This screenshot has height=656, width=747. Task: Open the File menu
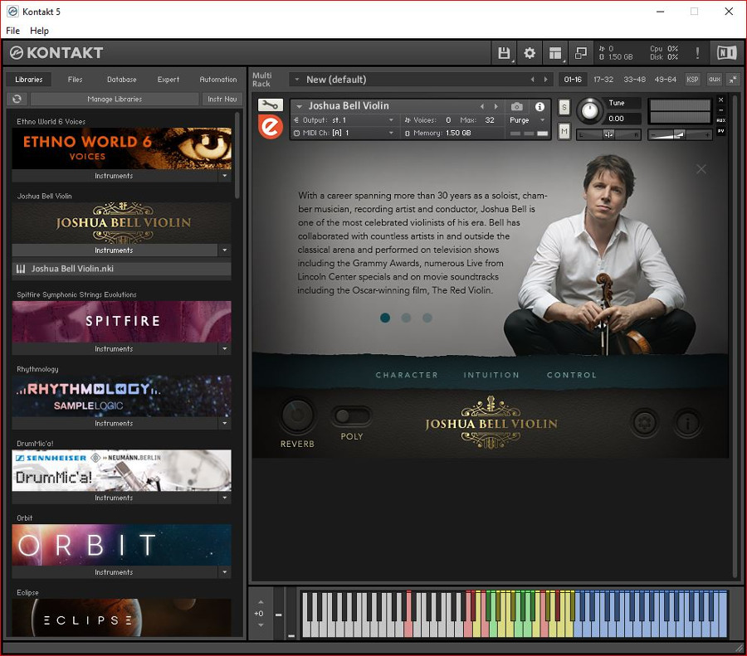[12, 31]
